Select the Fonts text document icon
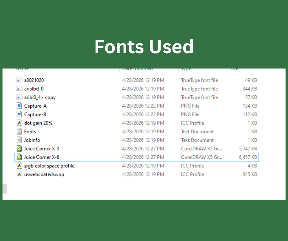288x241 pixels. point(19,132)
